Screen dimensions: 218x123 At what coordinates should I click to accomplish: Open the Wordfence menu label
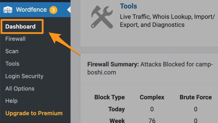(x=31, y=10)
